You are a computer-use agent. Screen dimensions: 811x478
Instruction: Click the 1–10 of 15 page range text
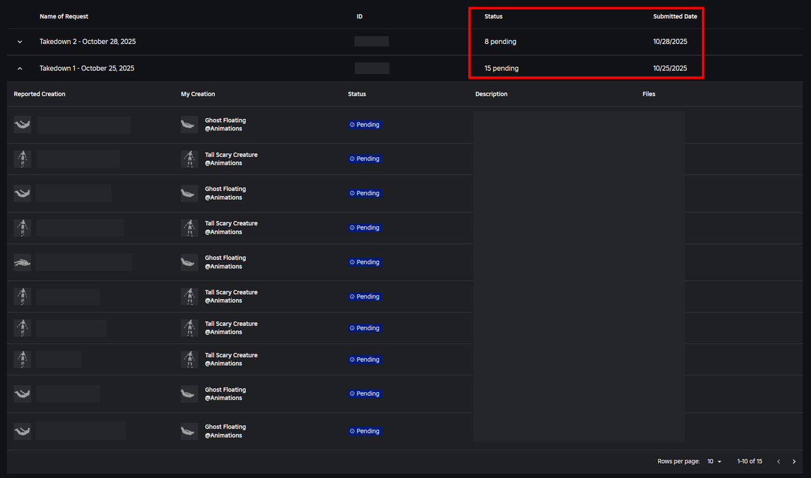click(749, 462)
